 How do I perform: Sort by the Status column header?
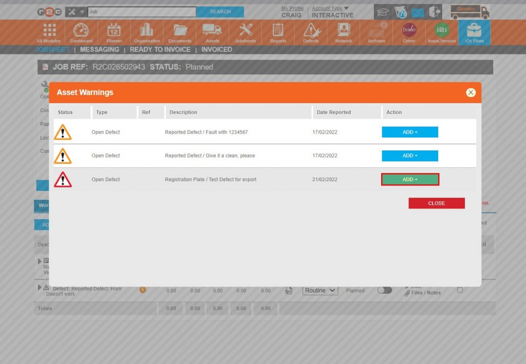click(x=72, y=112)
